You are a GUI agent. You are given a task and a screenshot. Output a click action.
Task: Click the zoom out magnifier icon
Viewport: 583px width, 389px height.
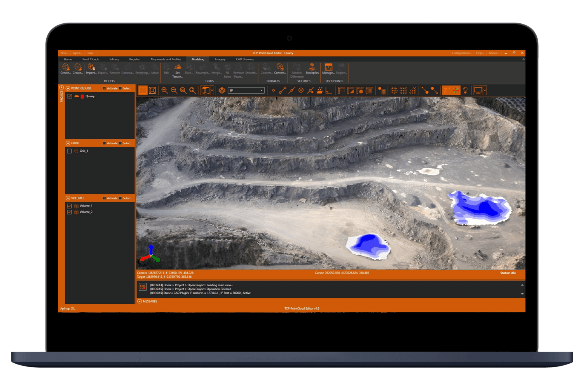coord(174,90)
